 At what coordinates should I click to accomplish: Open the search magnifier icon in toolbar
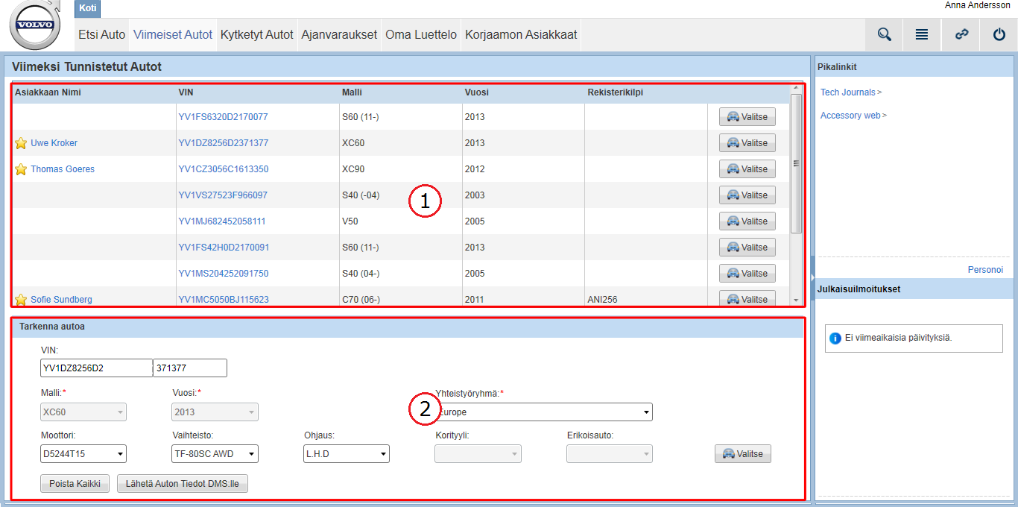tap(885, 34)
